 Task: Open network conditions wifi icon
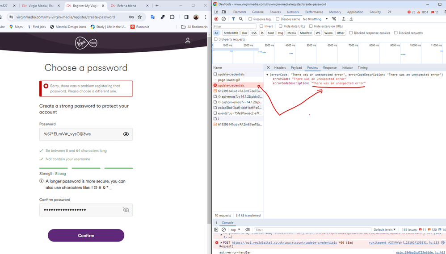[x=334, y=19]
